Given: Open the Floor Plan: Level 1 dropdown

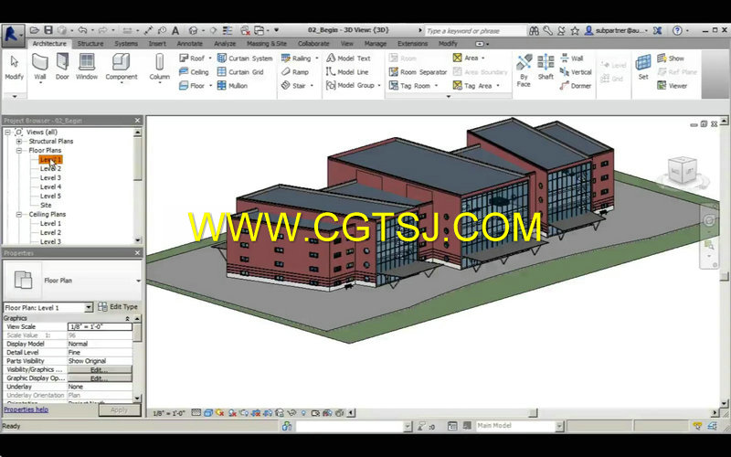Looking at the screenshot, I should 89,307.
